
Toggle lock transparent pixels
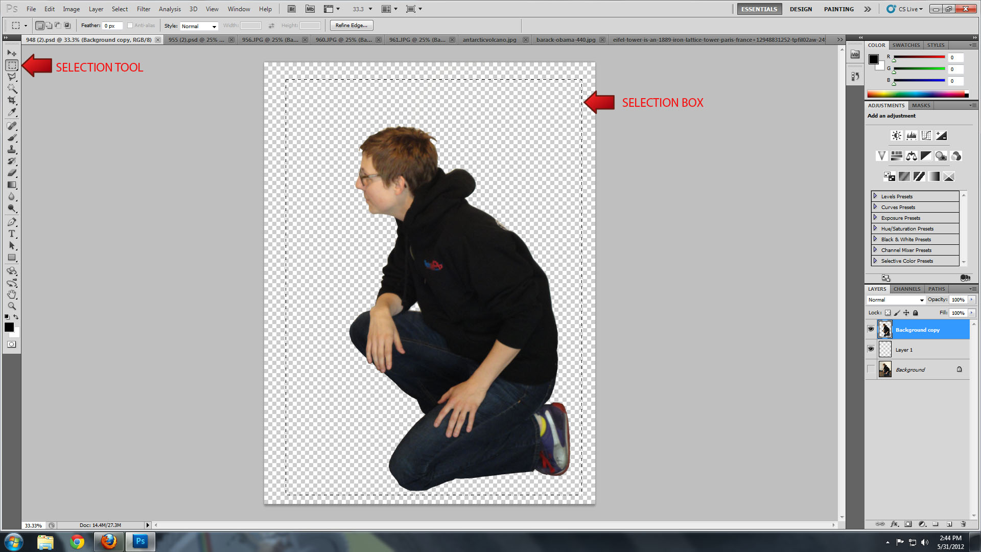click(887, 313)
